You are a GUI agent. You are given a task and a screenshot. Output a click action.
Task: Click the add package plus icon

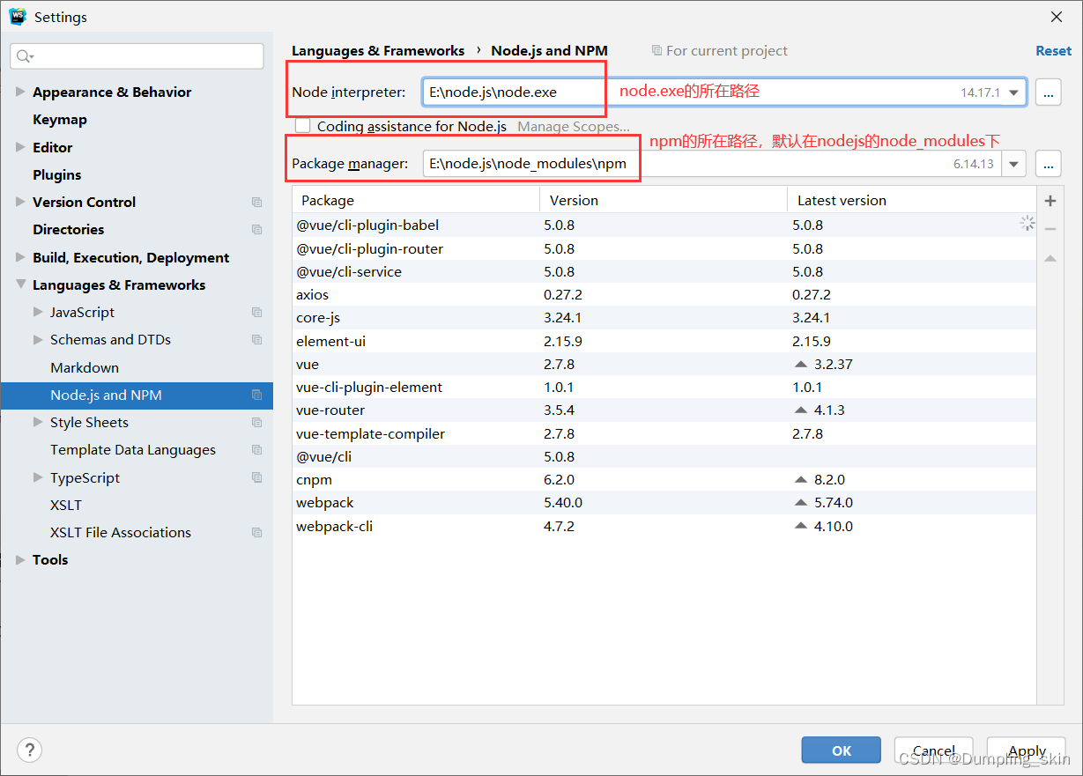[x=1050, y=201]
